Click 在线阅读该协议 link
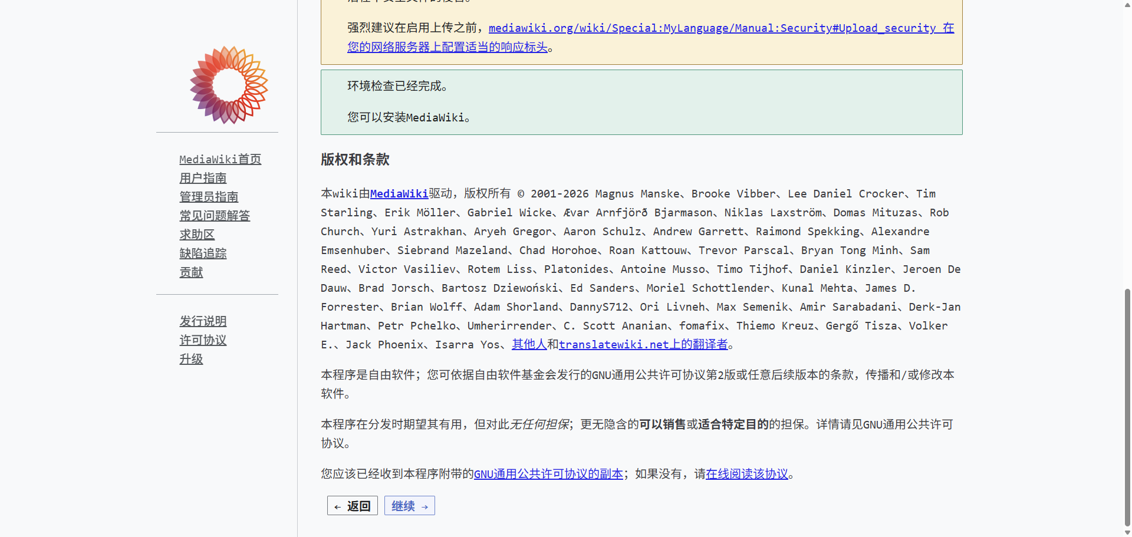Image resolution: width=1132 pixels, height=537 pixels. pyautogui.click(x=747, y=474)
